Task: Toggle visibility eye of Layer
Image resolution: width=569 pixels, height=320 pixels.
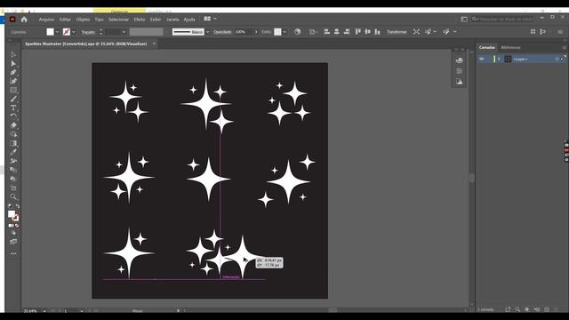Action: tap(482, 59)
